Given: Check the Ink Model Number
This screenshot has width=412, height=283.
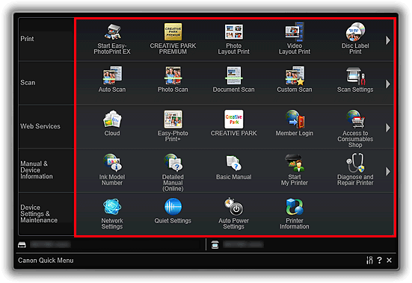Looking at the screenshot, I should [112, 170].
